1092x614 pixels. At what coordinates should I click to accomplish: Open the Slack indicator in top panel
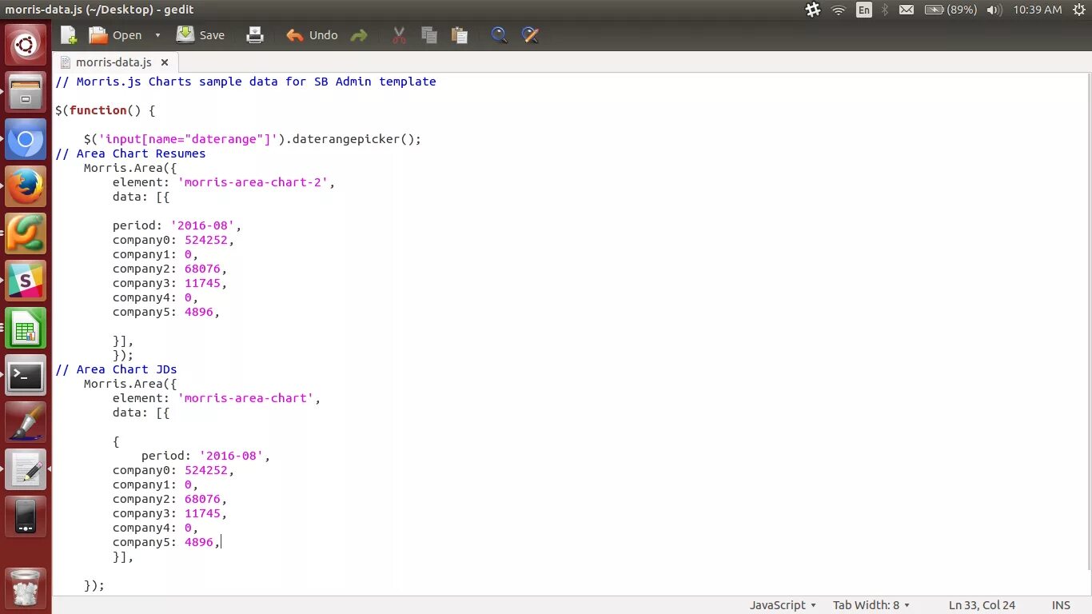coord(813,10)
